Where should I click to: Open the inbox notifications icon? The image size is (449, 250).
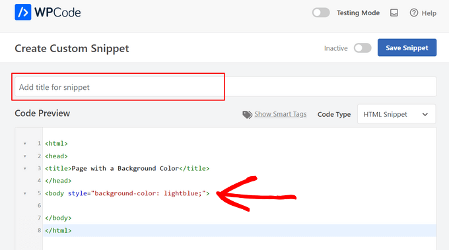pyautogui.click(x=394, y=13)
